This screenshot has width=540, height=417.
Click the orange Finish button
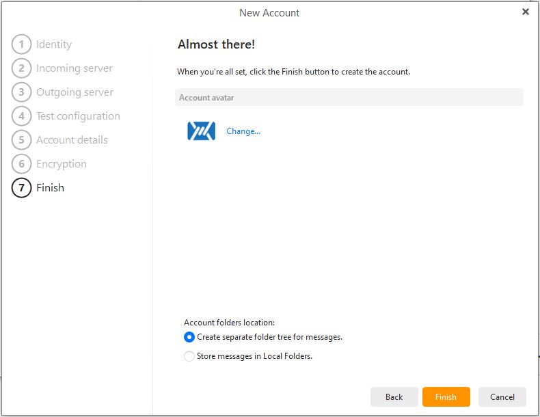(446, 396)
